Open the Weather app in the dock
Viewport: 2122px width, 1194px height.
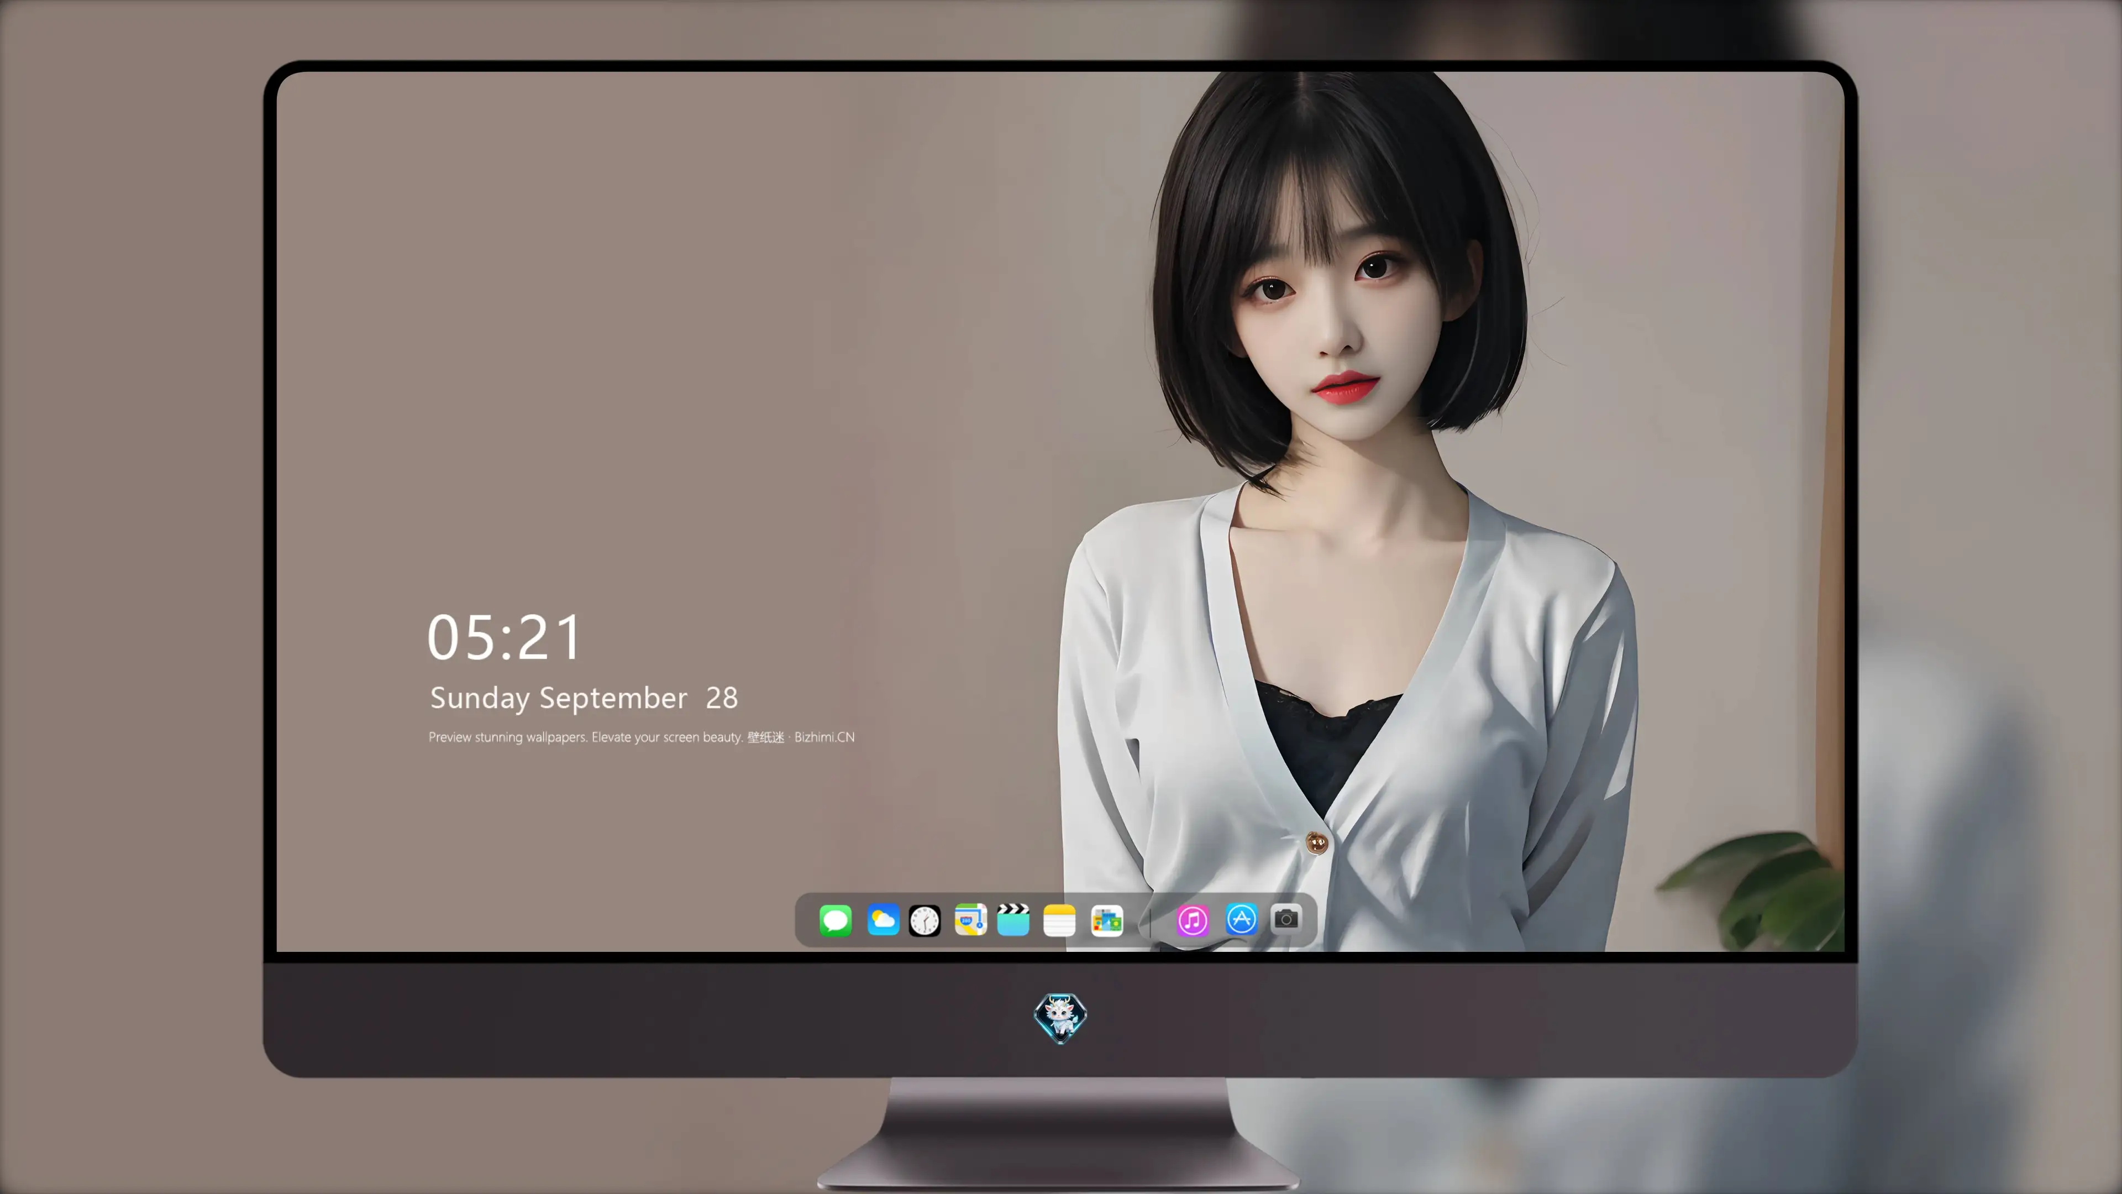click(x=883, y=920)
